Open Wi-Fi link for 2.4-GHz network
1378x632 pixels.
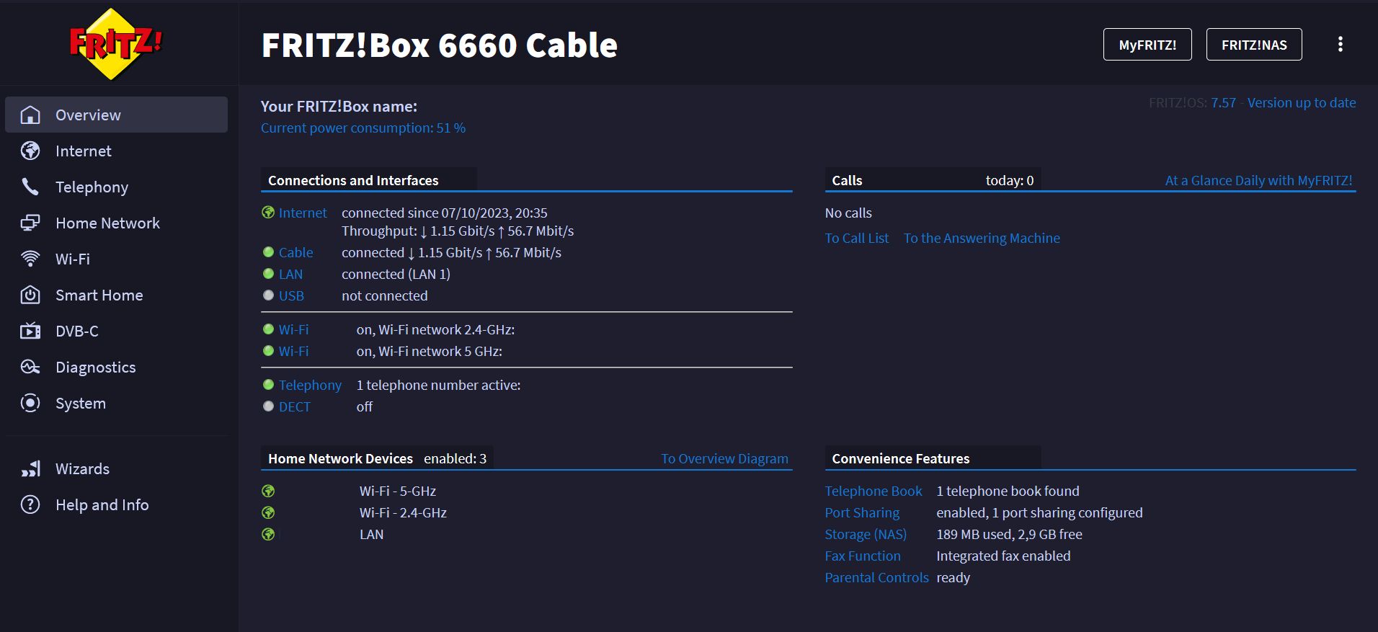tap(293, 329)
